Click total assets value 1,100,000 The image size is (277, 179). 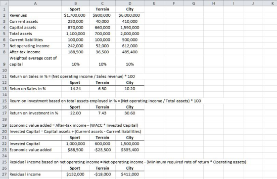76,34
